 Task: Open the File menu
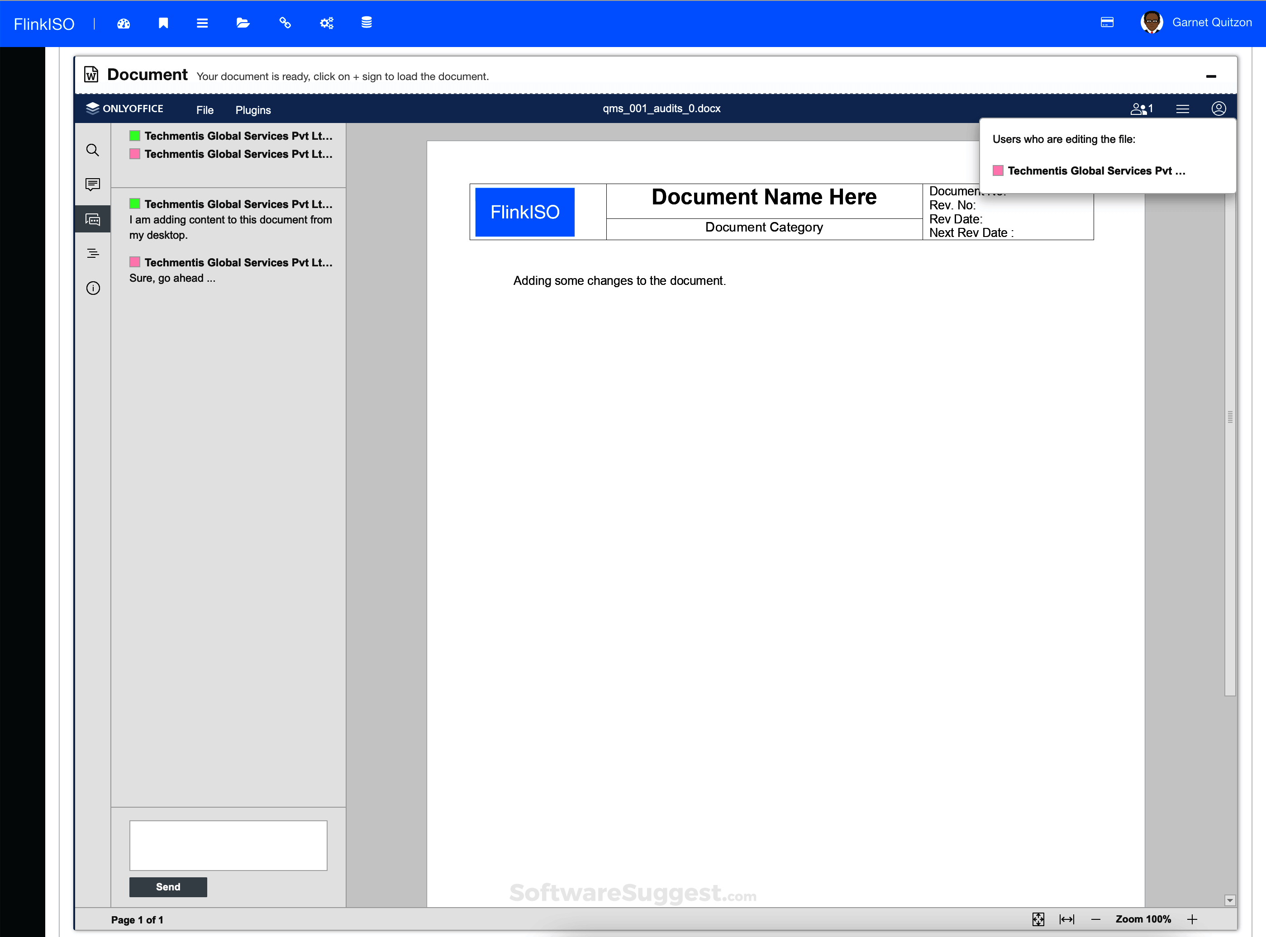click(x=205, y=110)
